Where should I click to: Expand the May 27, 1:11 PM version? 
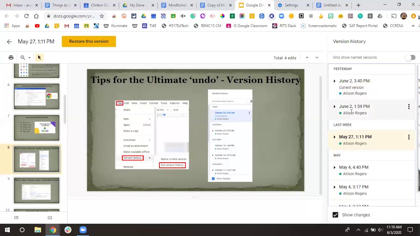334,137
